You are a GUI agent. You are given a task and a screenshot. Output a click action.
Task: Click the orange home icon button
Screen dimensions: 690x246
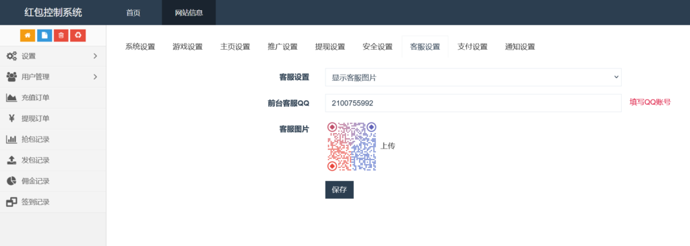pos(27,36)
